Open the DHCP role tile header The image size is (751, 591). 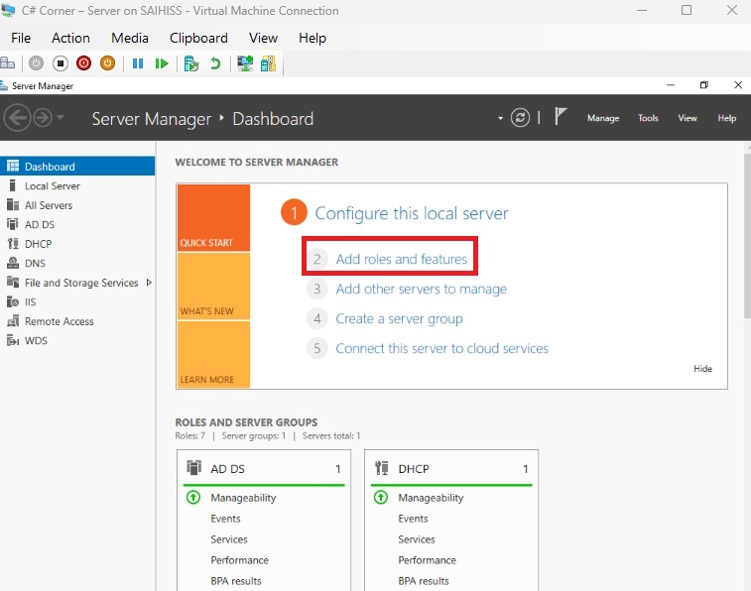pyautogui.click(x=451, y=468)
